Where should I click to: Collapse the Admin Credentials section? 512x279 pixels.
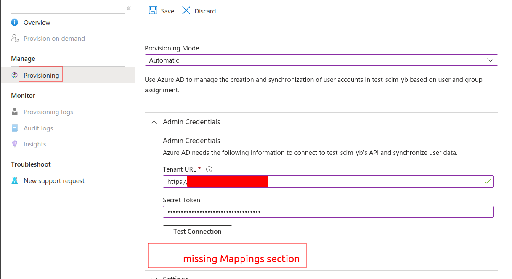click(x=154, y=122)
